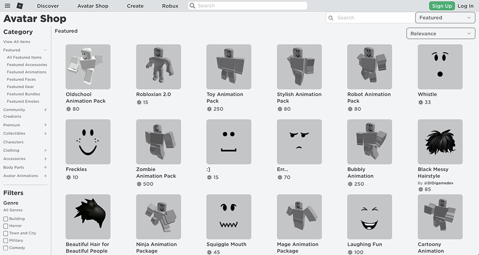Open the Squiggle Mouth face thumbnail
This screenshot has height=255, width=479.
click(x=229, y=217)
